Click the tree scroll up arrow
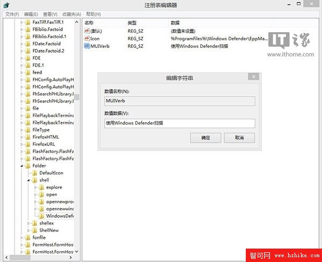The image size is (322, 262). pos(77,22)
